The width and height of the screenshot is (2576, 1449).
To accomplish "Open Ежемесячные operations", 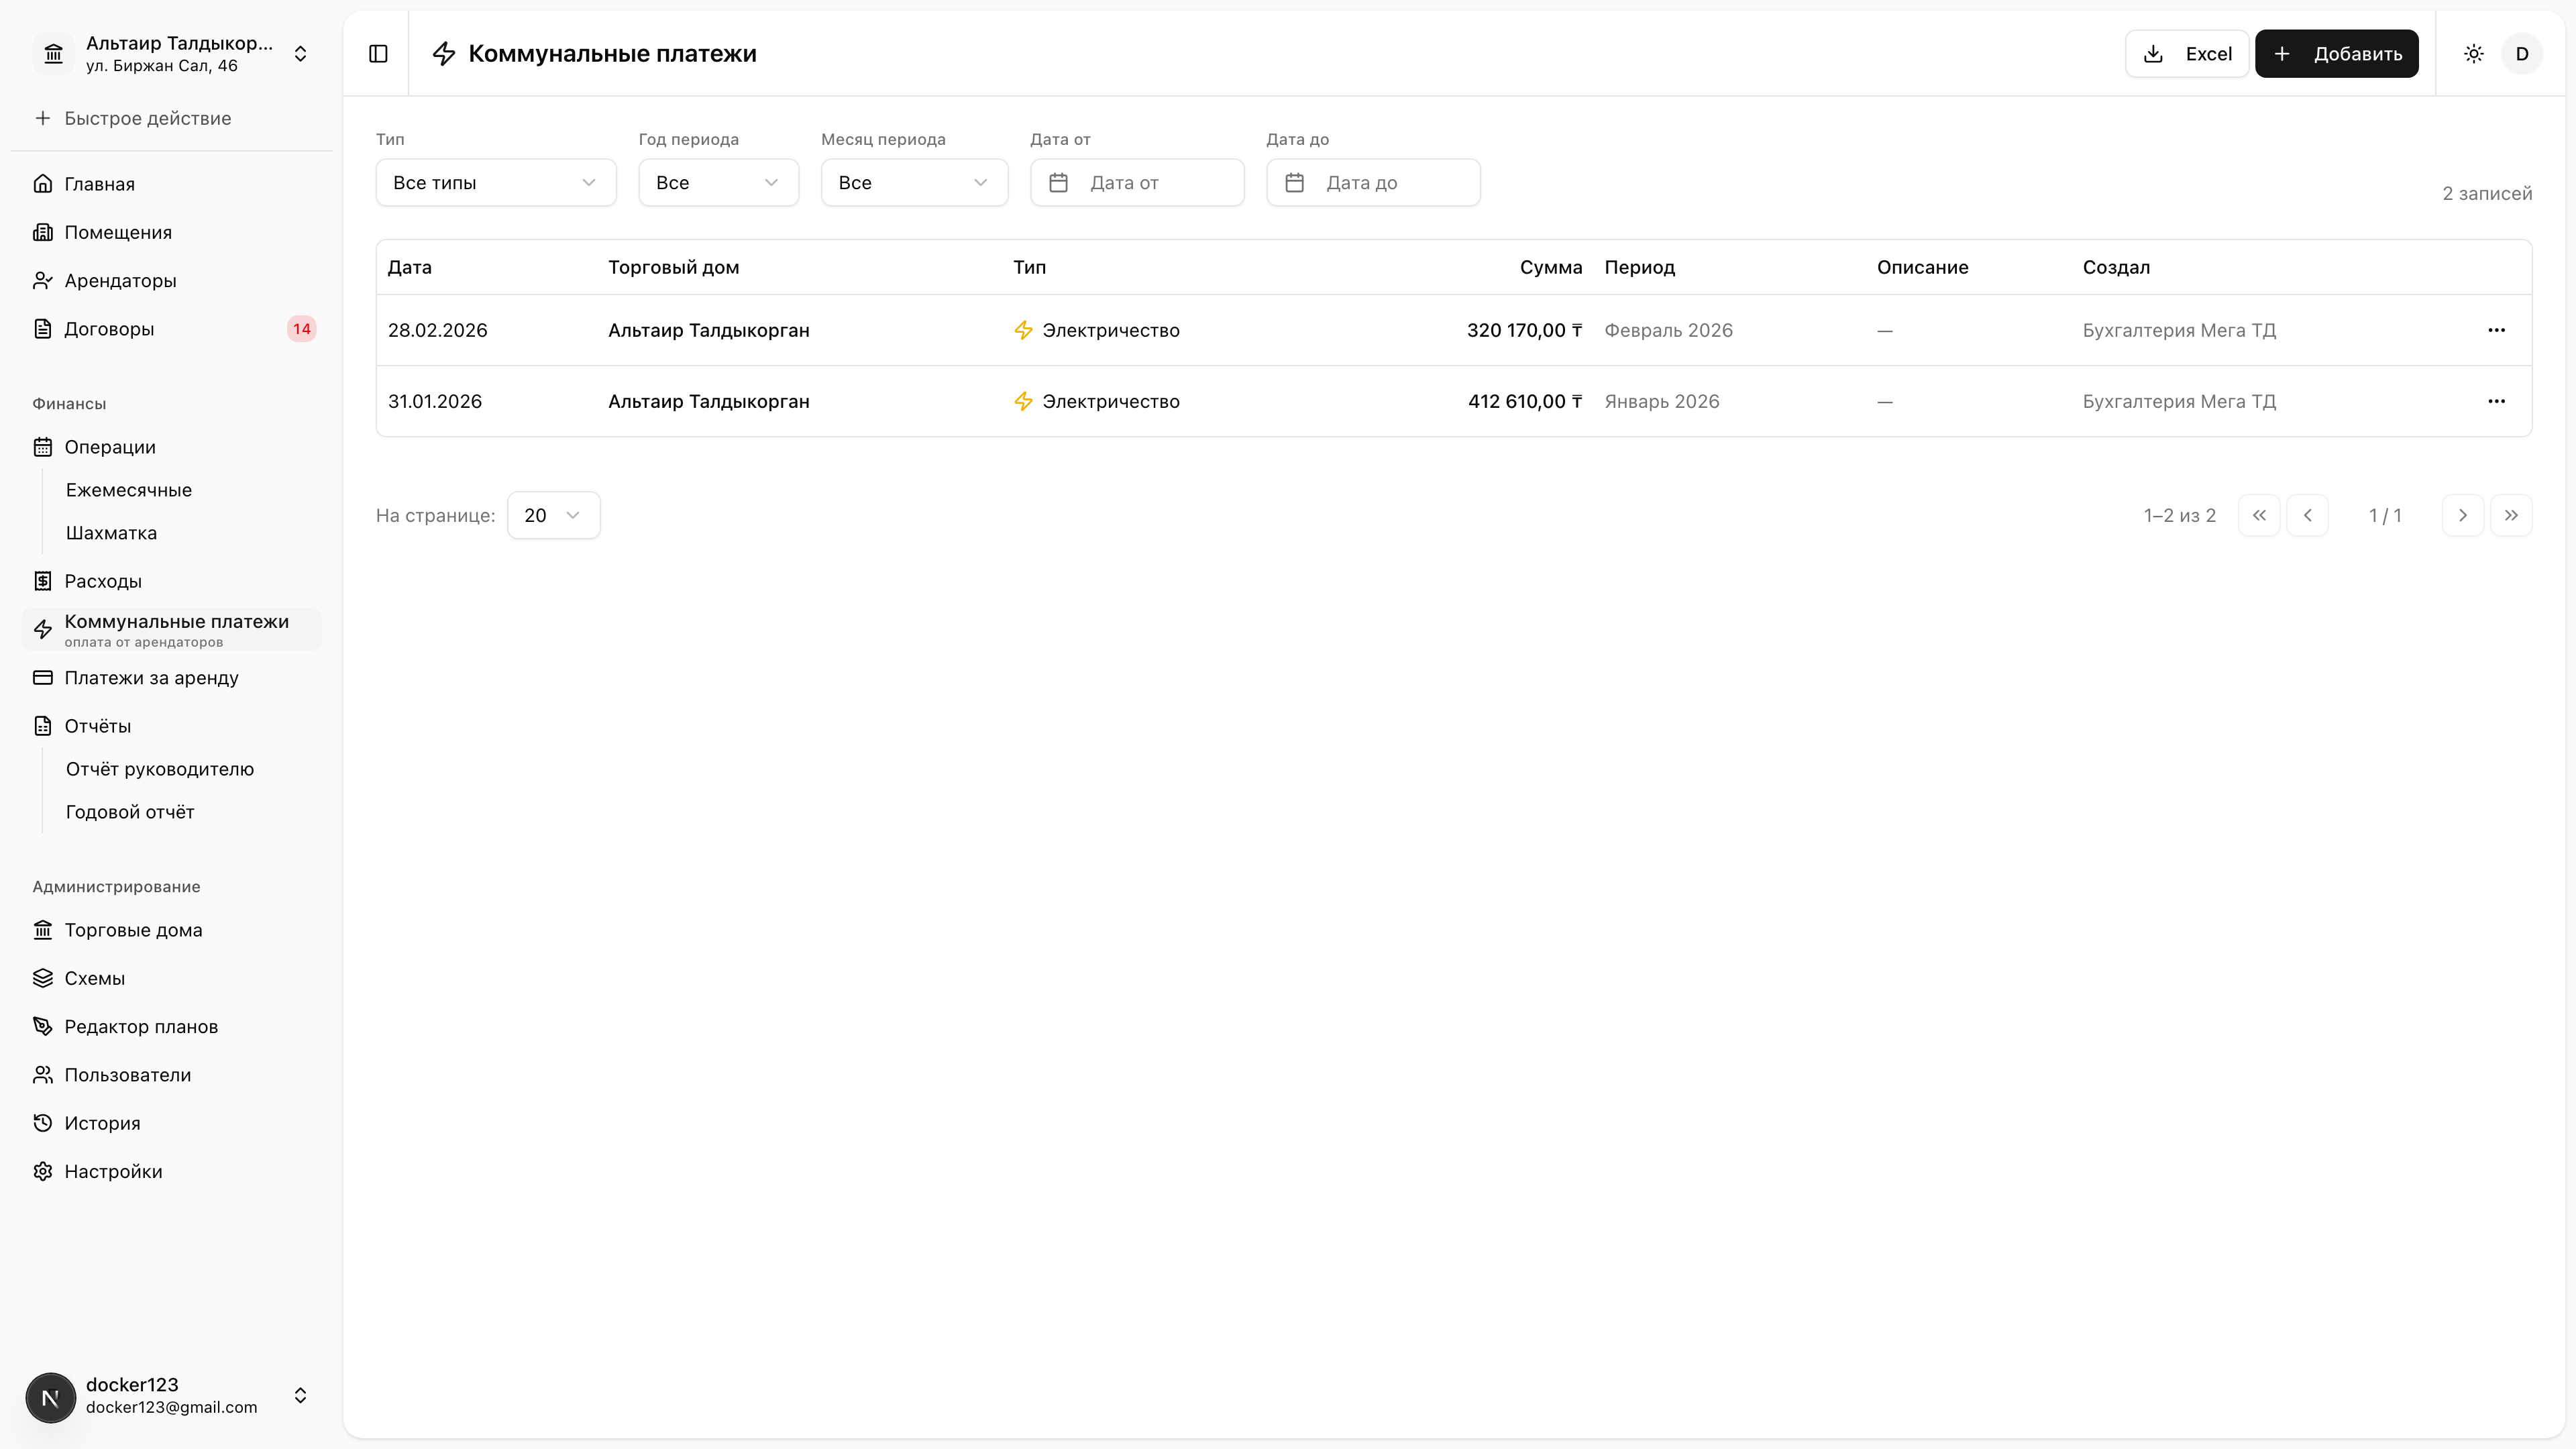I will click(x=129, y=490).
